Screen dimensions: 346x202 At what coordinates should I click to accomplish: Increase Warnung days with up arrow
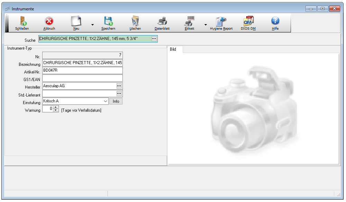56,107
